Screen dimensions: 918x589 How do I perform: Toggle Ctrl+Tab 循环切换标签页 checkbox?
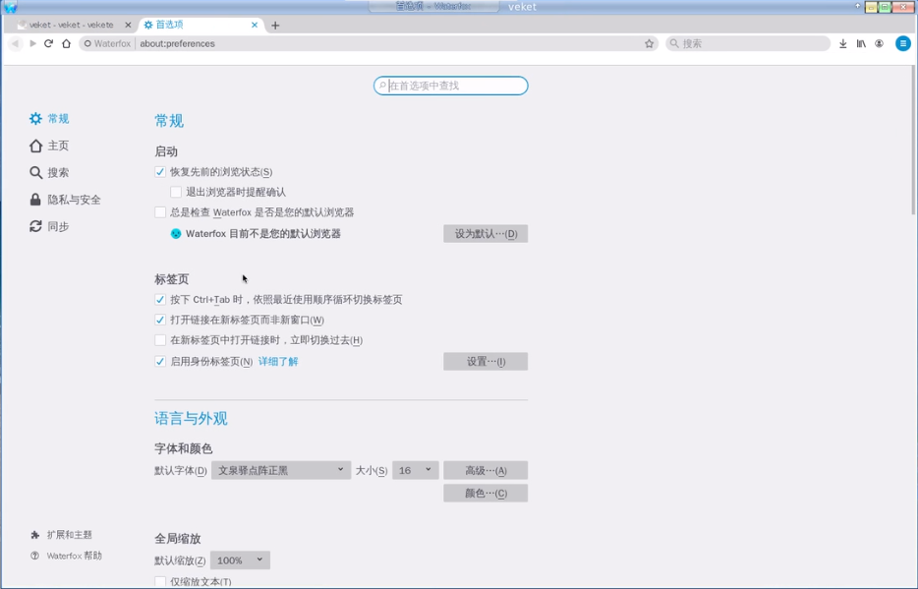[160, 299]
